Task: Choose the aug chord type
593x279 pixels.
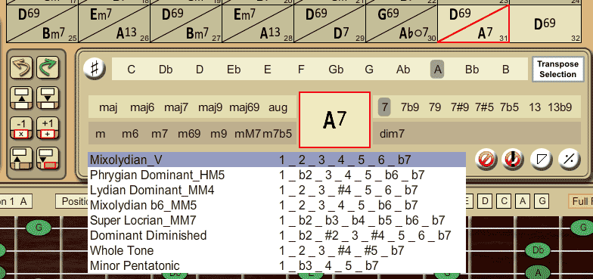Action: 278,107
